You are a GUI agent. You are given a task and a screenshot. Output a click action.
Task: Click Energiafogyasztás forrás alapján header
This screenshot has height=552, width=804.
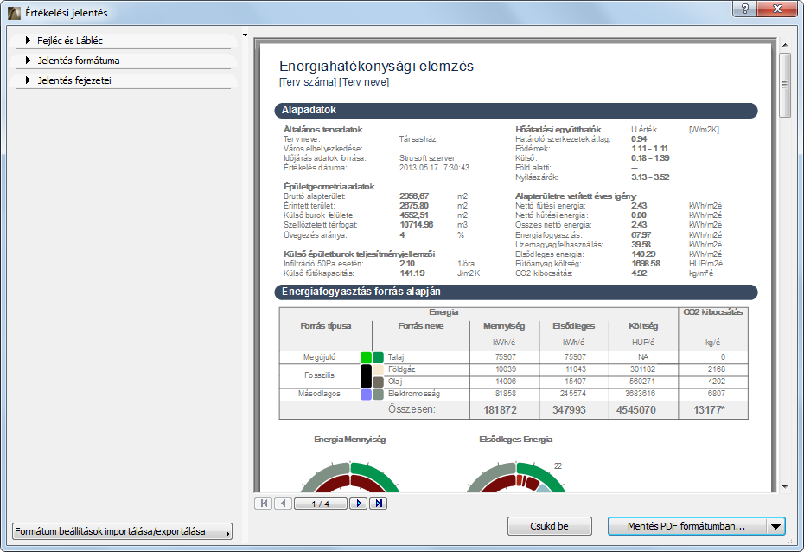[516, 292]
